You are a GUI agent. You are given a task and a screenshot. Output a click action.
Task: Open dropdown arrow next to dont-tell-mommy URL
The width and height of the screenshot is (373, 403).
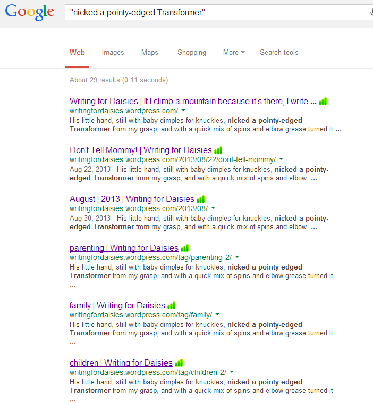[x=281, y=159]
